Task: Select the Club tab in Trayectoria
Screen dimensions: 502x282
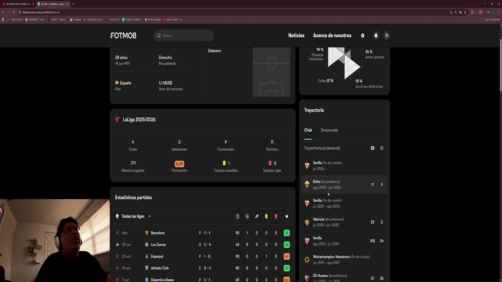Action: point(308,130)
